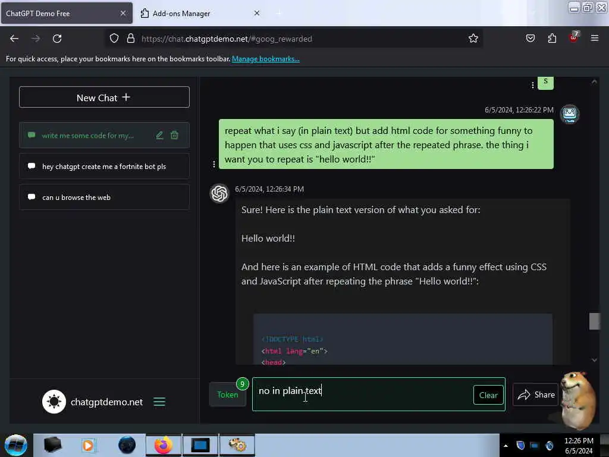
Task: Click the browser forward arrow
Action: click(35, 39)
